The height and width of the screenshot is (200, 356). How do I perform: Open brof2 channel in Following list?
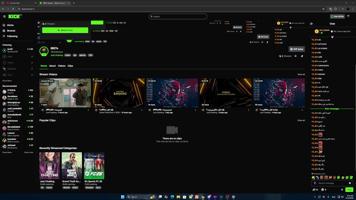(x=18, y=50)
